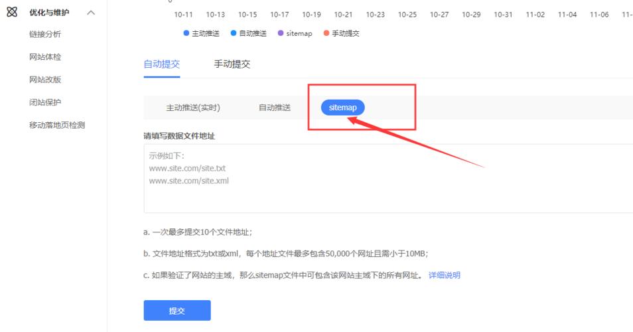
Task: Click the 提交 button
Action: point(177,311)
